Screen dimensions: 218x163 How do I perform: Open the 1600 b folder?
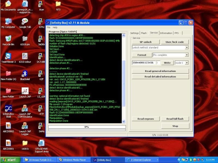click(25, 145)
